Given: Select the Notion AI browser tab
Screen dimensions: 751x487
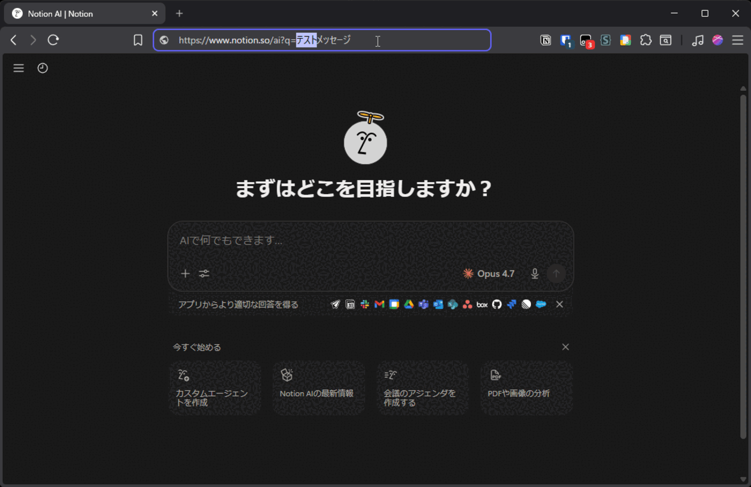Looking at the screenshot, I should [84, 13].
